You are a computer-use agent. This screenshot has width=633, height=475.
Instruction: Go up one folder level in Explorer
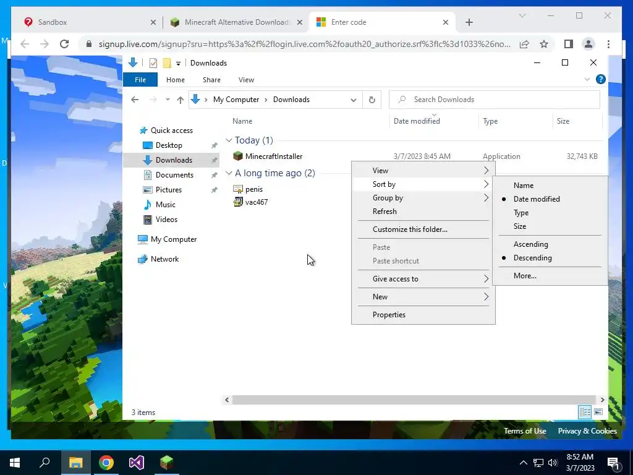pyautogui.click(x=181, y=100)
